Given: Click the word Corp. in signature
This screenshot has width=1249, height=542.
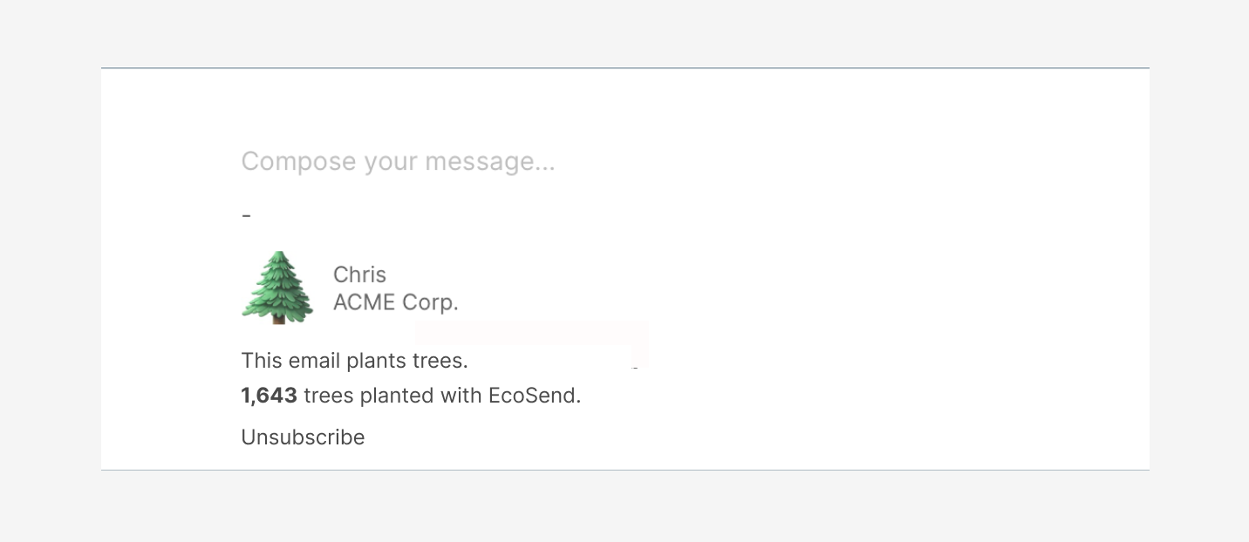Looking at the screenshot, I should point(430,302).
